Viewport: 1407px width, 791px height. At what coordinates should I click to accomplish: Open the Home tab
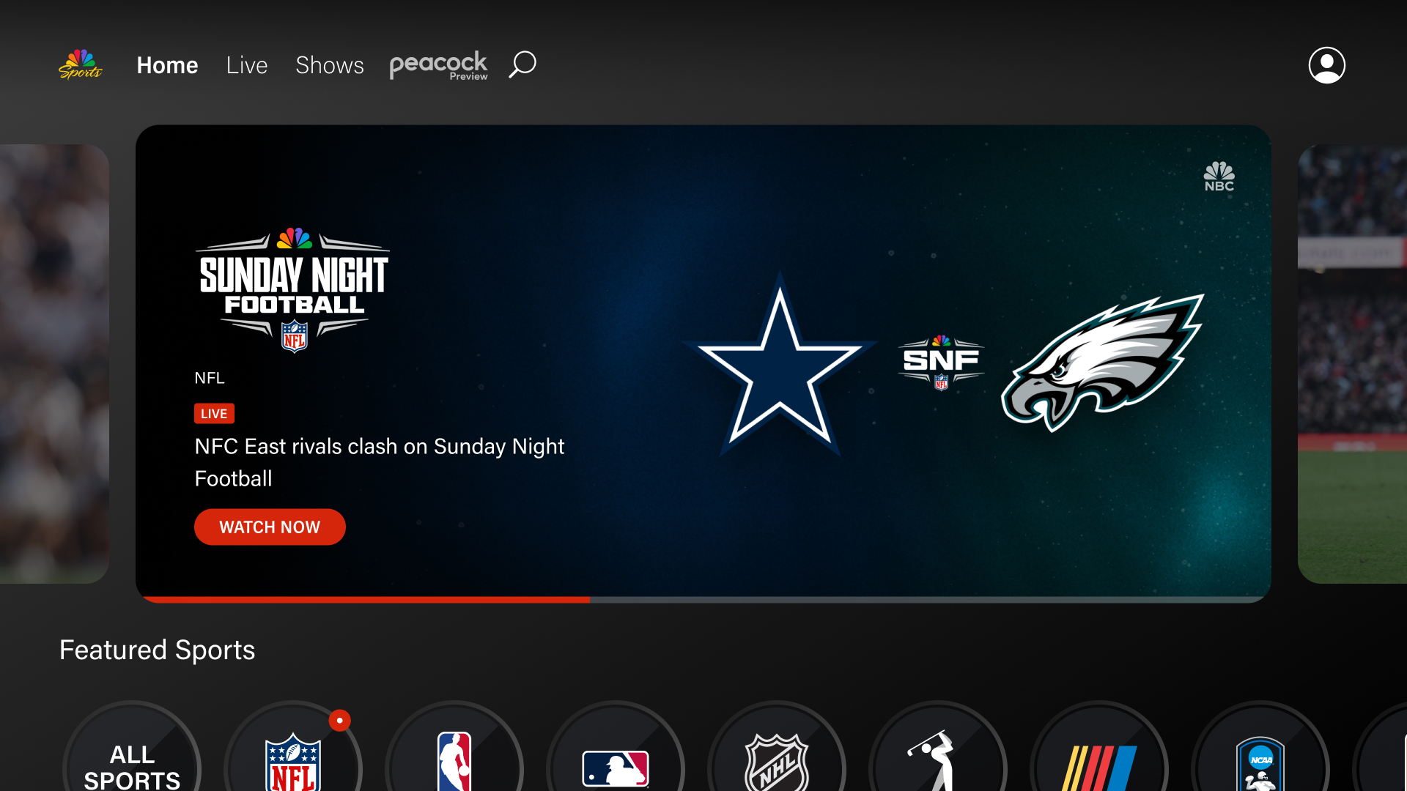pyautogui.click(x=167, y=65)
